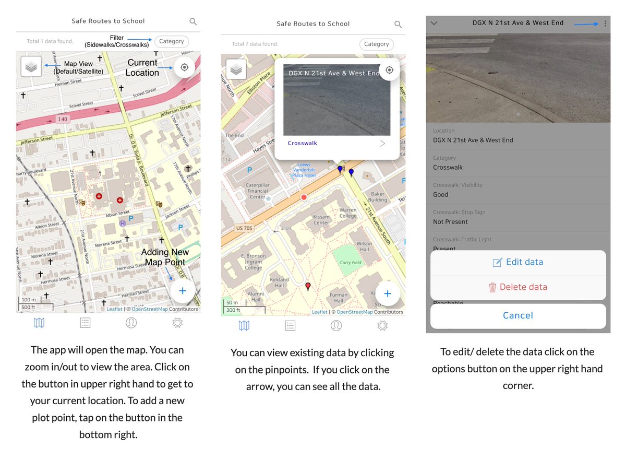Open settings tab in second screen

tap(382, 325)
